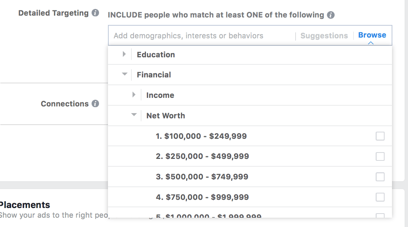The width and height of the screenshot is (408, 227).
Task: Expand the Income subcategory arrow
Action: point(134,95)
